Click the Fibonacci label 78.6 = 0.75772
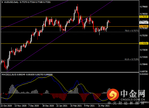Viewport: 149px width, 108px height. (132, 31)
